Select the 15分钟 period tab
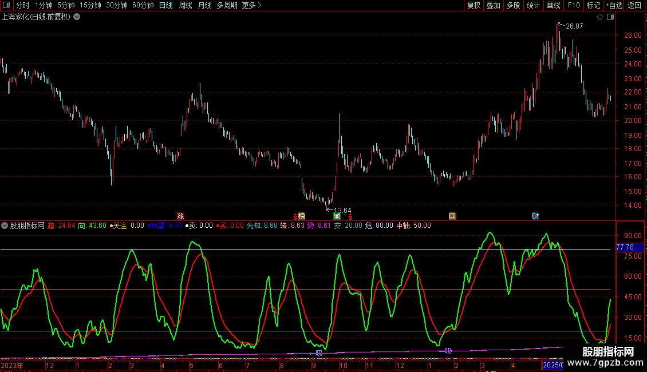 pos(90,5)
